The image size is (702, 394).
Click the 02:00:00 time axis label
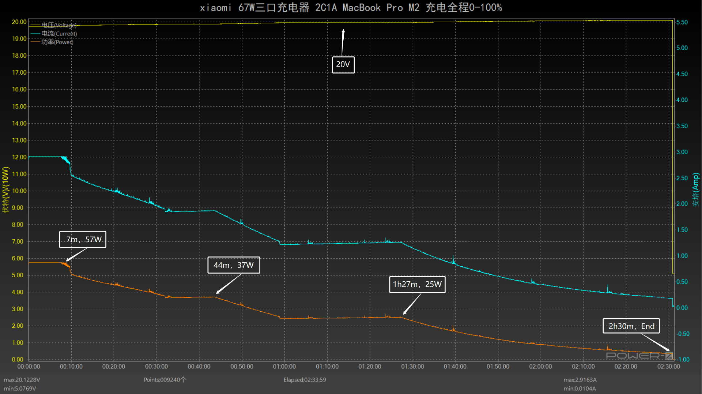(x=540, y=367)
